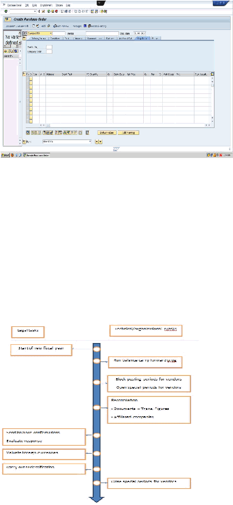Click the Default Values button
This screenshot has width=233, height=505.
107,133
